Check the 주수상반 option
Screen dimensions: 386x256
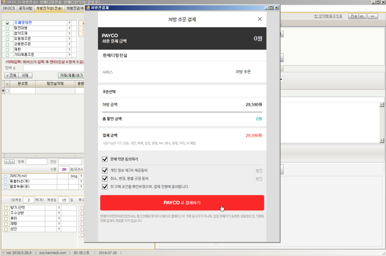tap(6, 213)
